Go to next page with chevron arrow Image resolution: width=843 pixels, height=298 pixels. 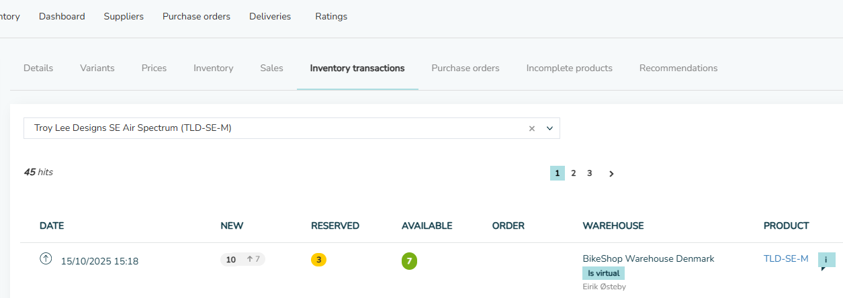point(611,173)
